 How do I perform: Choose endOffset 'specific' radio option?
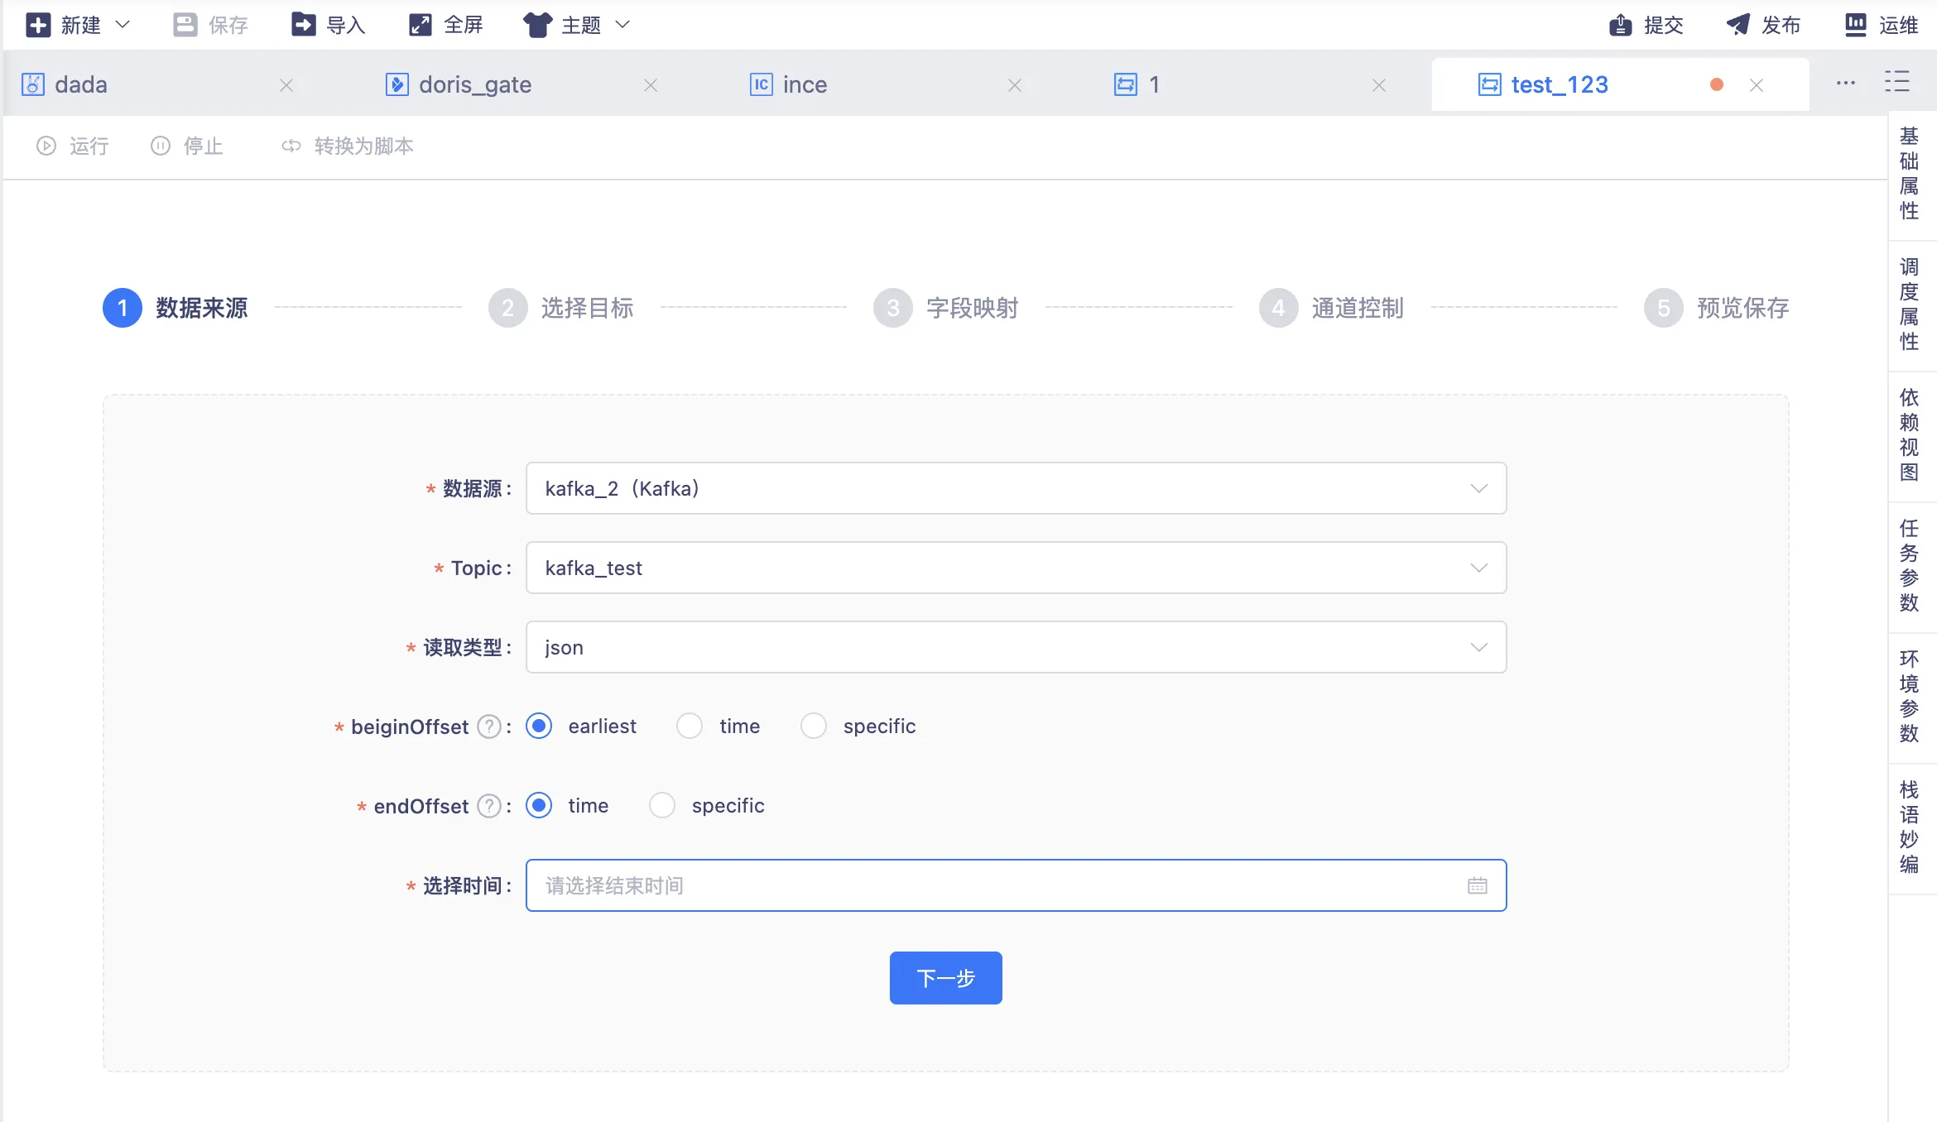[x=662, y=806]
